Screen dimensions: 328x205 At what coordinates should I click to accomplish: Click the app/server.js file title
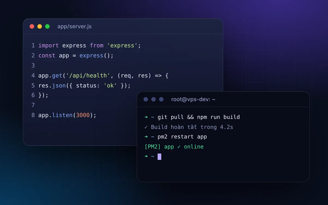pyautogui.click(x=74, y=27)
